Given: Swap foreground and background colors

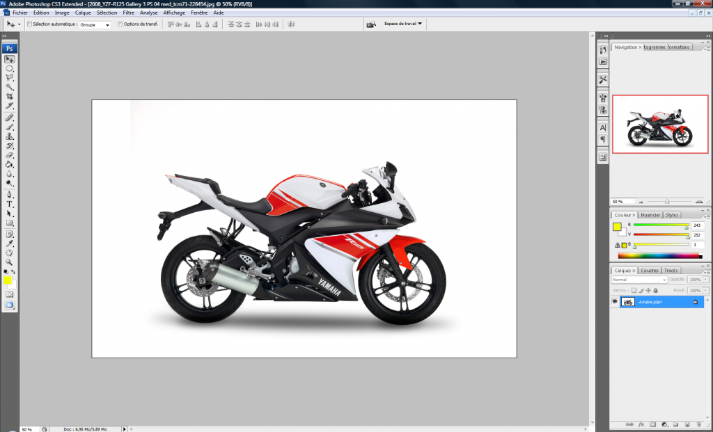Looking at the screenshot, I should point(13,271).
